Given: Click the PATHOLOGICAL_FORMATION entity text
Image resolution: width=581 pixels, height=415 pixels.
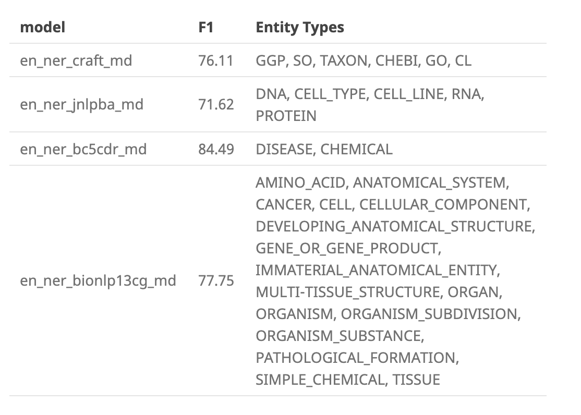Looking at the screenshot, I should point(357,358).
